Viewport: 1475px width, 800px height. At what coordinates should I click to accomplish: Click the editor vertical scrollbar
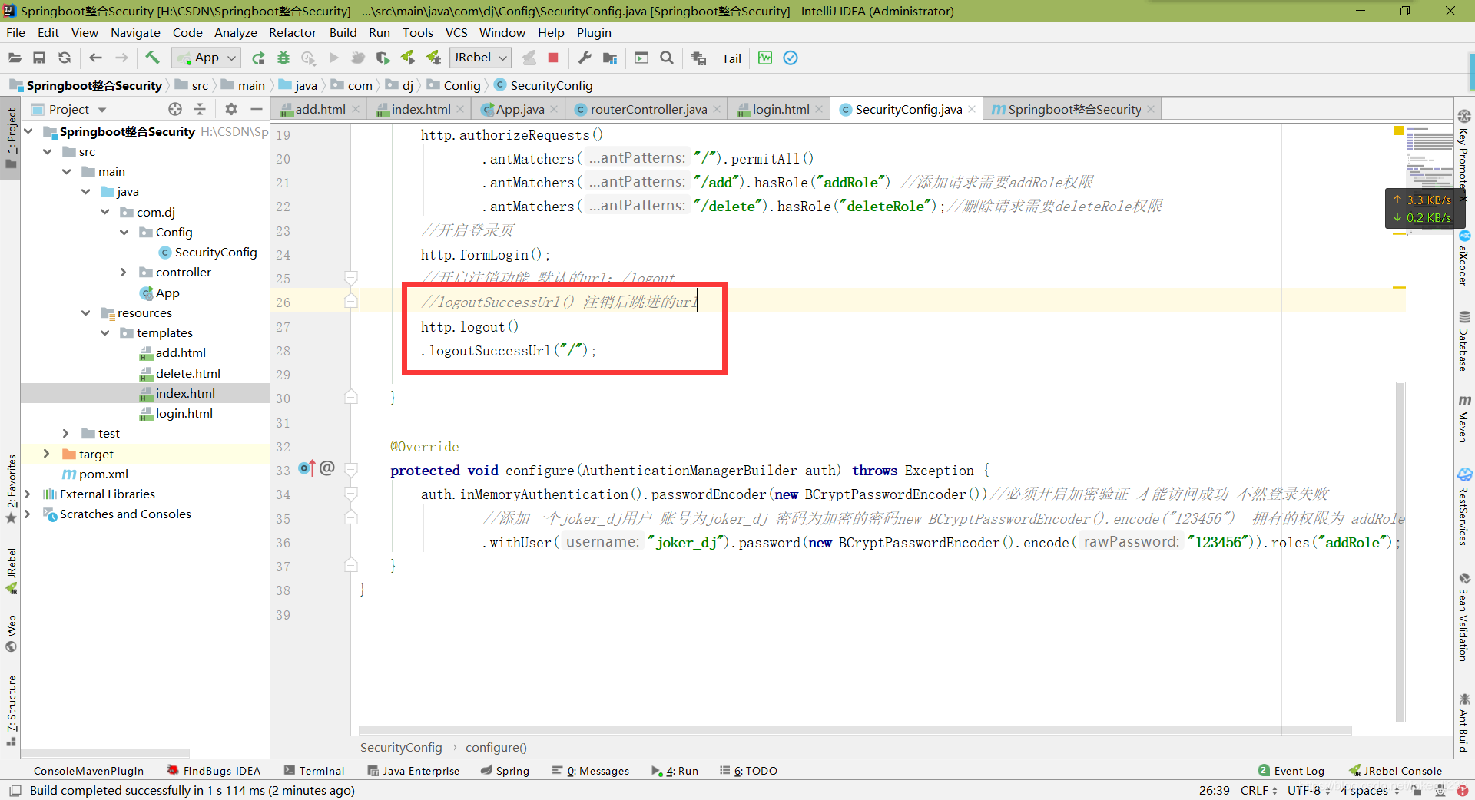[x=1400, y=551]
